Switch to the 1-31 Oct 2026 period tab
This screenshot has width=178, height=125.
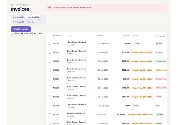[x=19, y=17]
